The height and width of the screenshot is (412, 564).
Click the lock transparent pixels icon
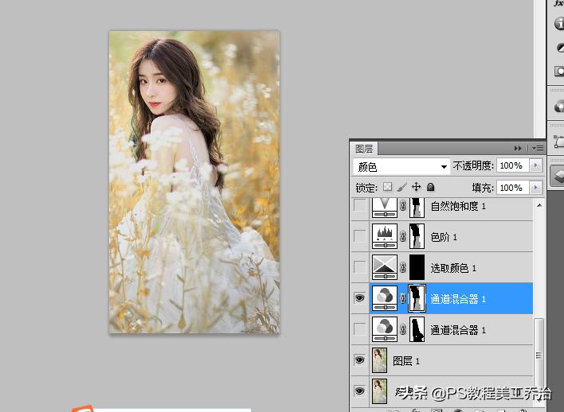[388, 187]
